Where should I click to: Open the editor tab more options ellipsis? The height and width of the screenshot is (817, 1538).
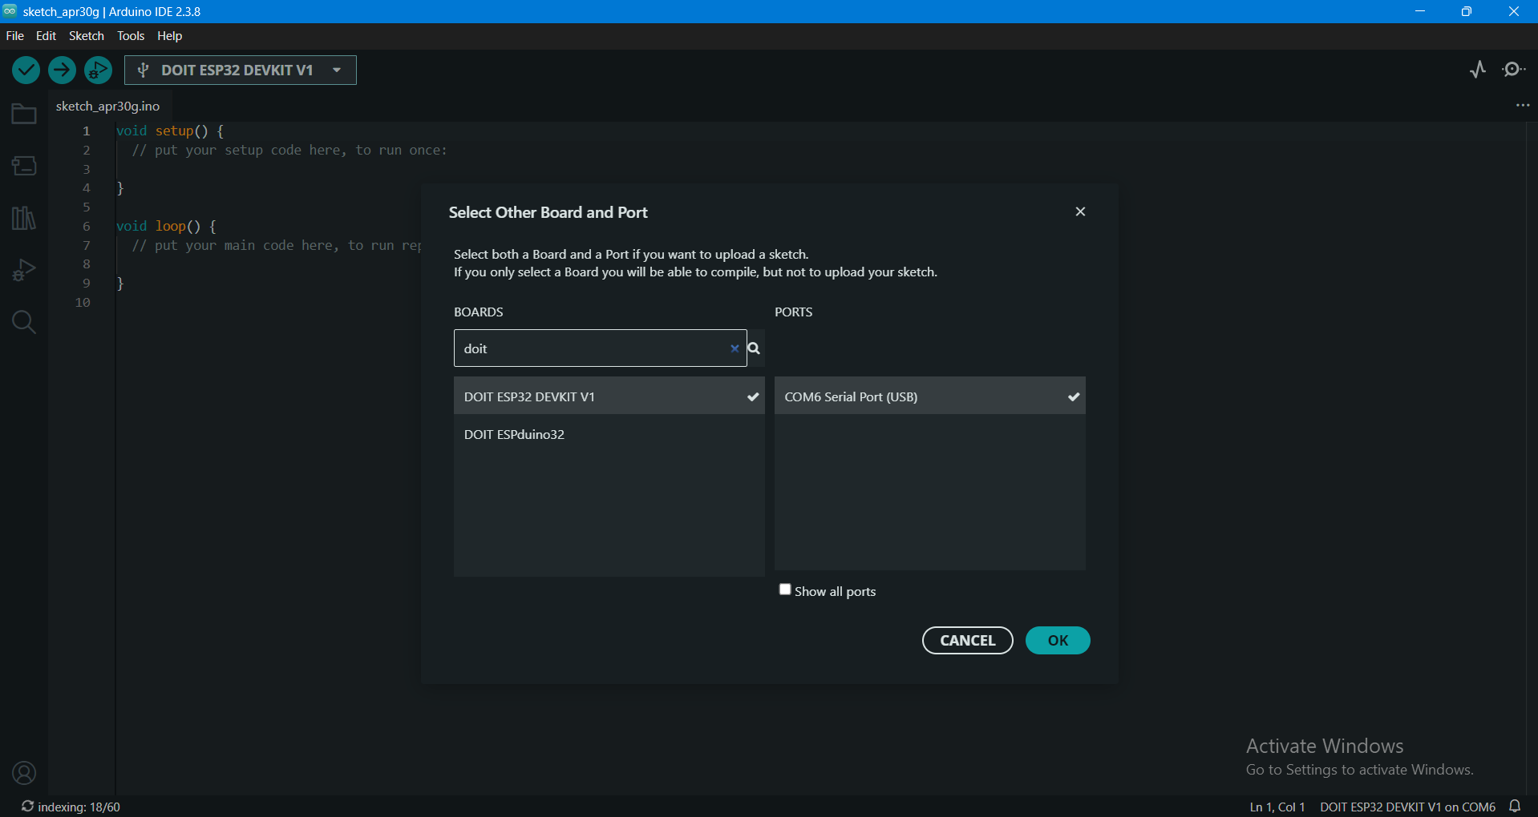1523,106
